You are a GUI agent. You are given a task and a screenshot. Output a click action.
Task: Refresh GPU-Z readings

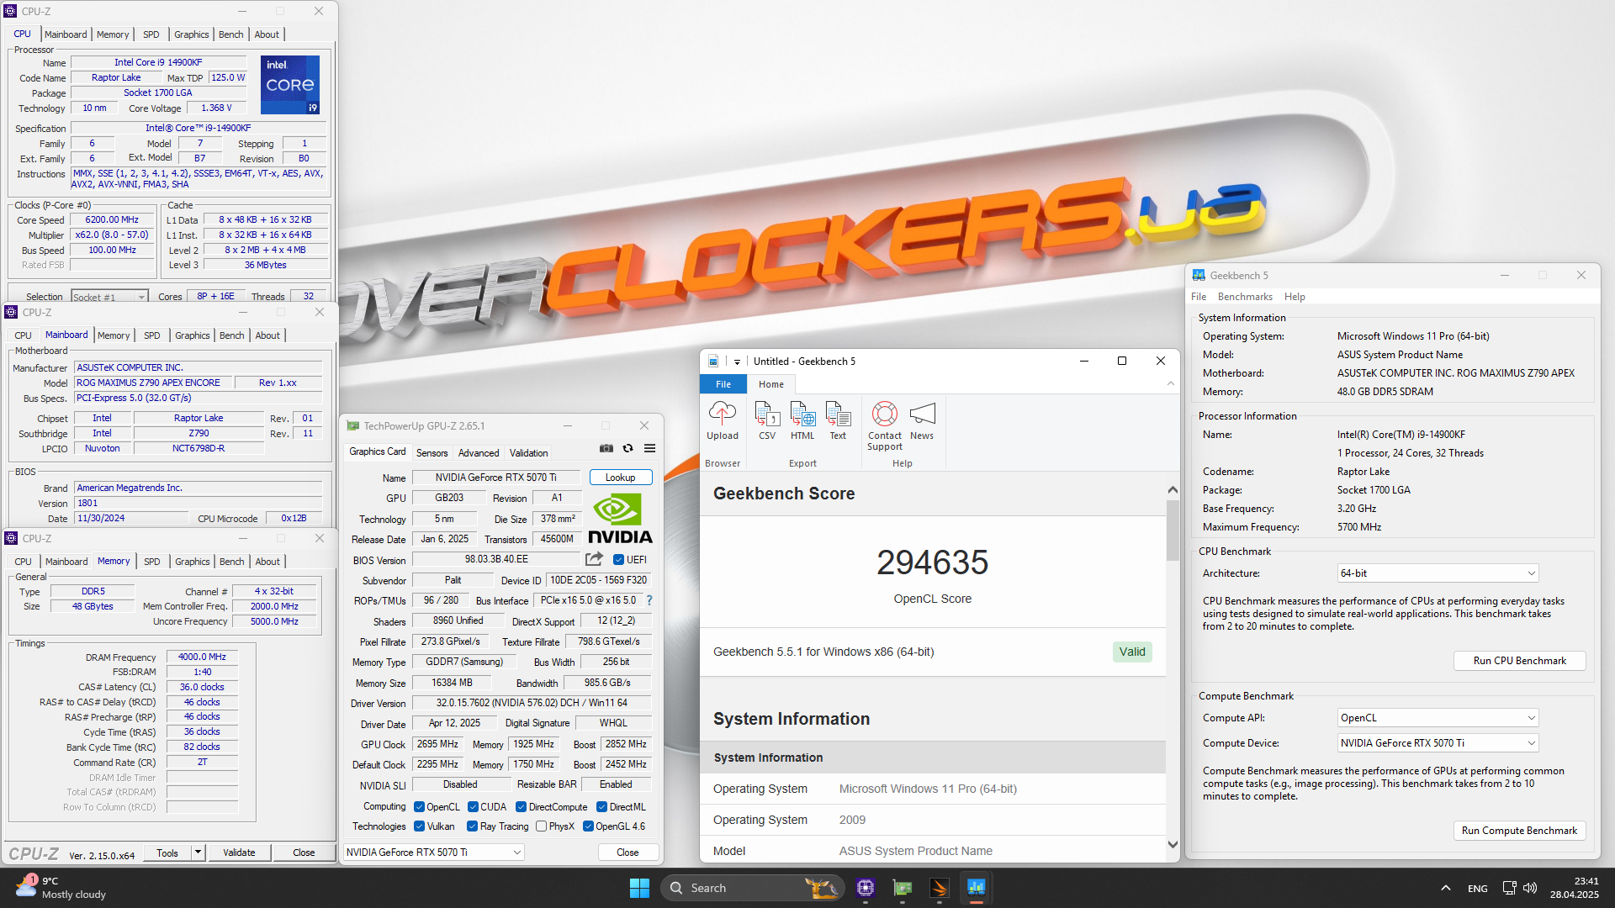[x=627, y=448]
